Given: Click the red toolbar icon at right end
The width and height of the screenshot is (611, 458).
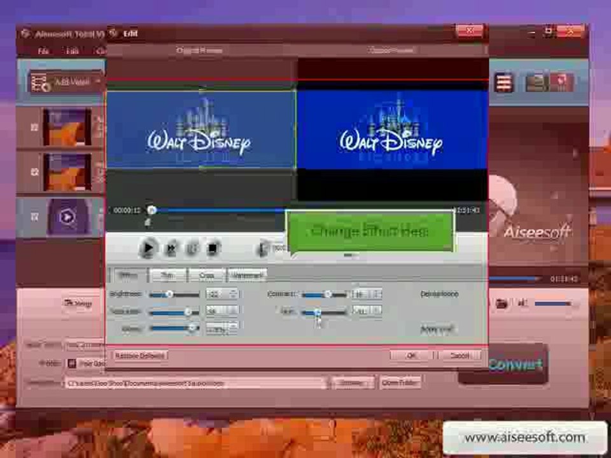Looking at the screenshot, I should point(561,83).
